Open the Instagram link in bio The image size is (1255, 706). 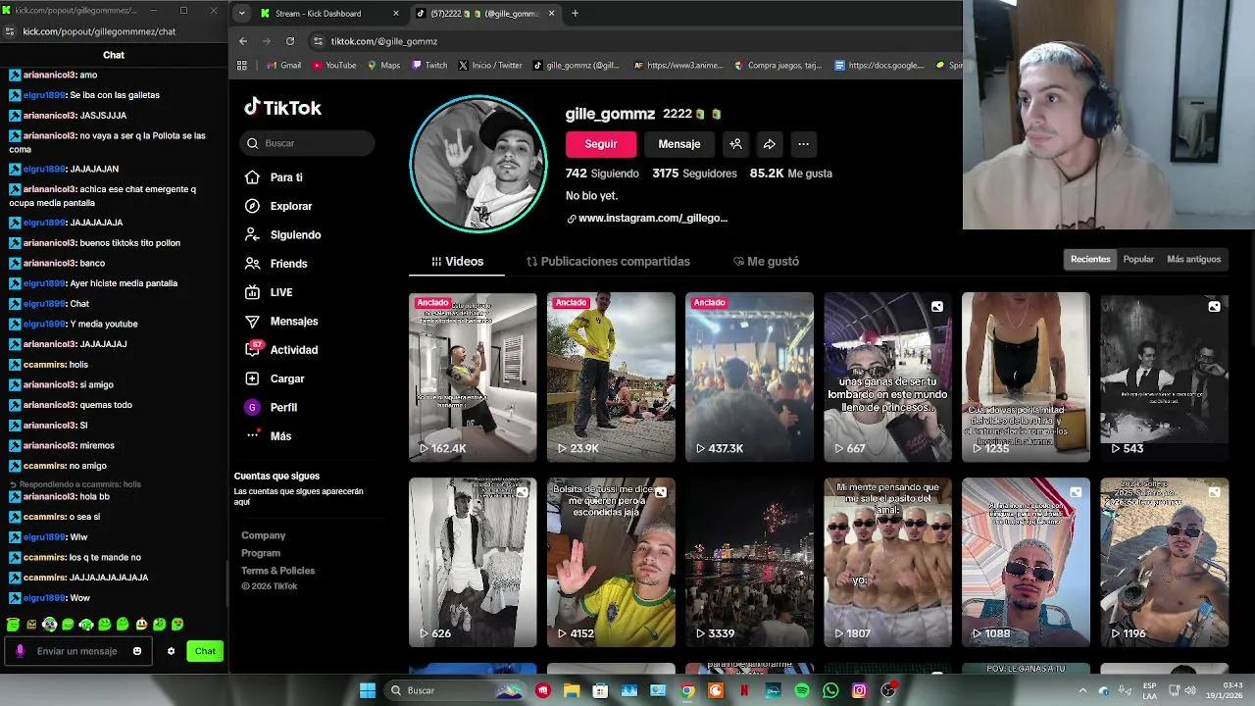point(653,219)
